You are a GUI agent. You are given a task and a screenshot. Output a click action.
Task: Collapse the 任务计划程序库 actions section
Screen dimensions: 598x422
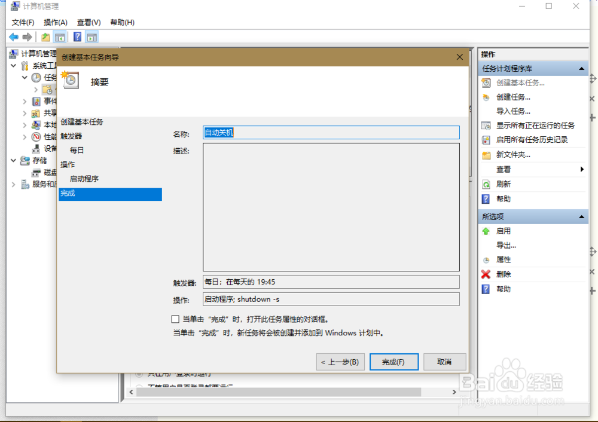(x=582, y=68)
